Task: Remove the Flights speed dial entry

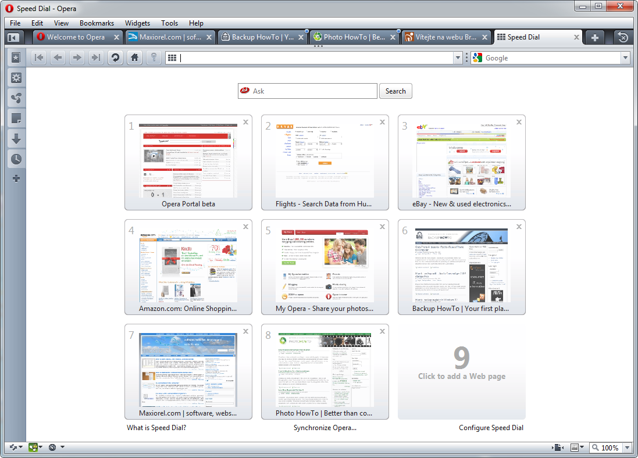Action: (383, 122)
